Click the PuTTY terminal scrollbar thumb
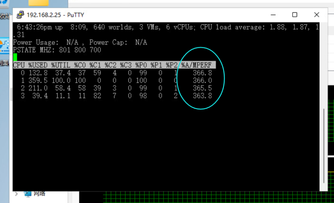 click(x=324, y=146)
